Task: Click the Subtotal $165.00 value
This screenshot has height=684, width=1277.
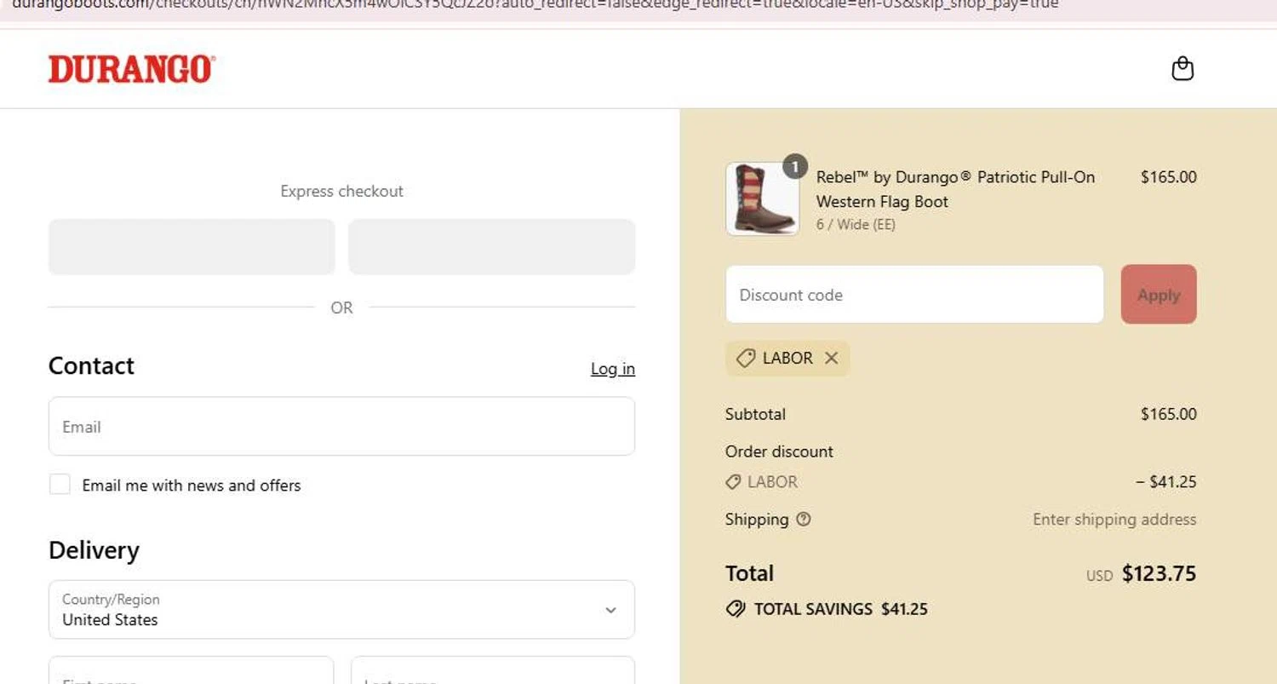Action: pyautogui.click(x=1168, y=414)
